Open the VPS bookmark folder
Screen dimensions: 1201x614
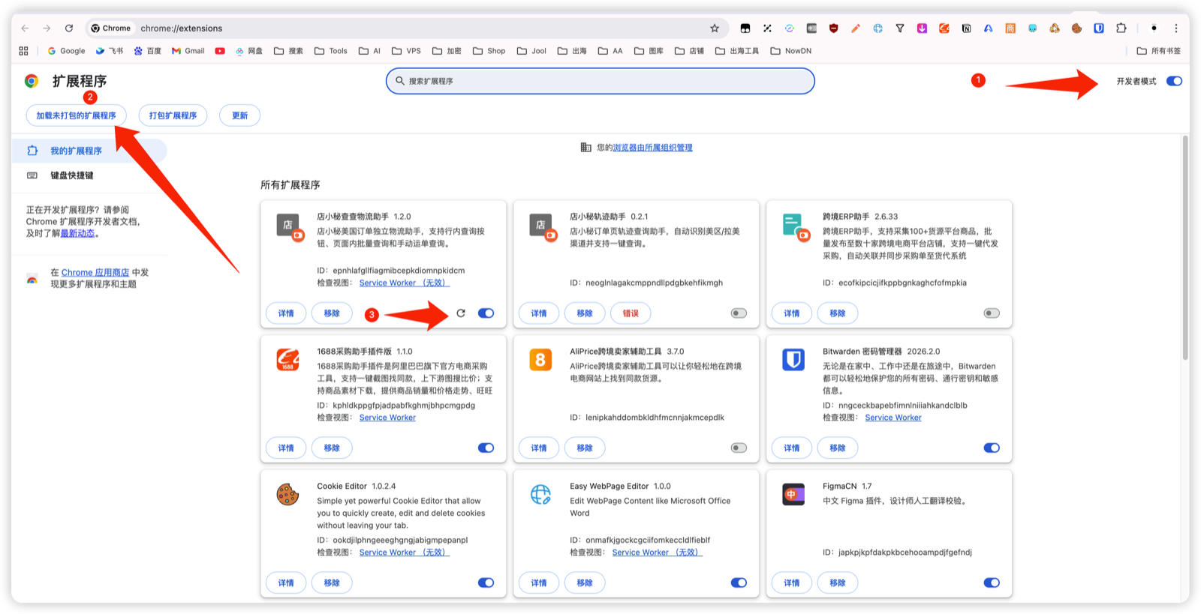point(406,51)
